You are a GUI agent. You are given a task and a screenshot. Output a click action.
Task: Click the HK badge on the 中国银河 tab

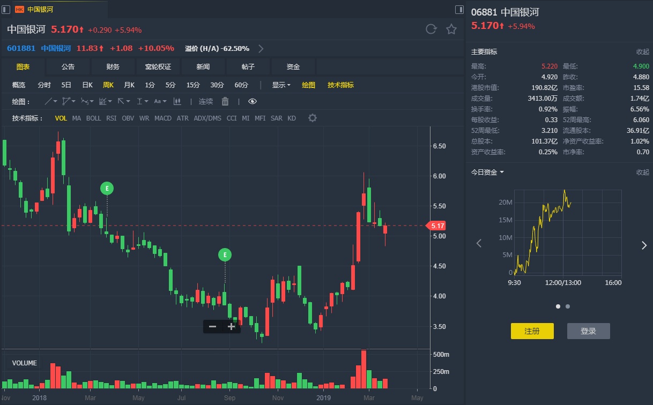(19, 9)
